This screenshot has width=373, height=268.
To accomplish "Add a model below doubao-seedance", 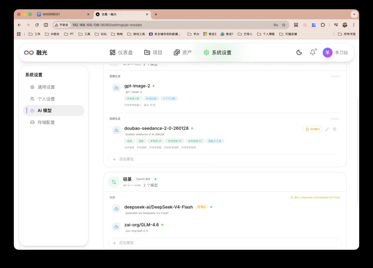I will point(225,159).
